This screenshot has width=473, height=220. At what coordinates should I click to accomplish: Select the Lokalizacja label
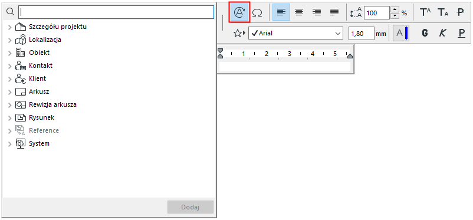(x=45, y=40)
